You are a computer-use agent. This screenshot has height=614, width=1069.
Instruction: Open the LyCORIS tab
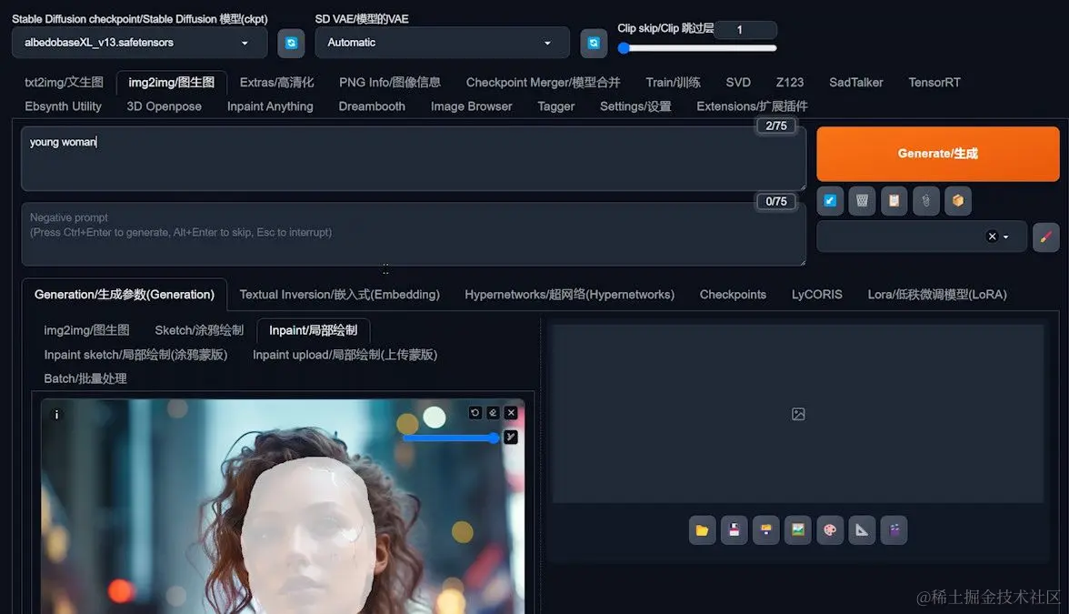point(816,295)
